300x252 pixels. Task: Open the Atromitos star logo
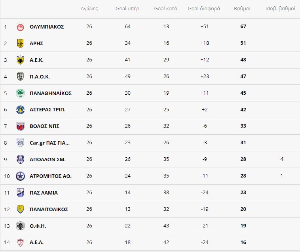20,176
